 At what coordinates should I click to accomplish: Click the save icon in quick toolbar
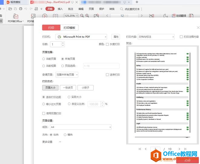[15, 9]
